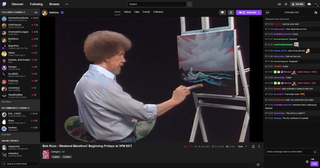Image resolution: width=320 pixels, height=168 pixels.
Task: Click the verified badge beside BobRoss
Action: pos(62,12)
